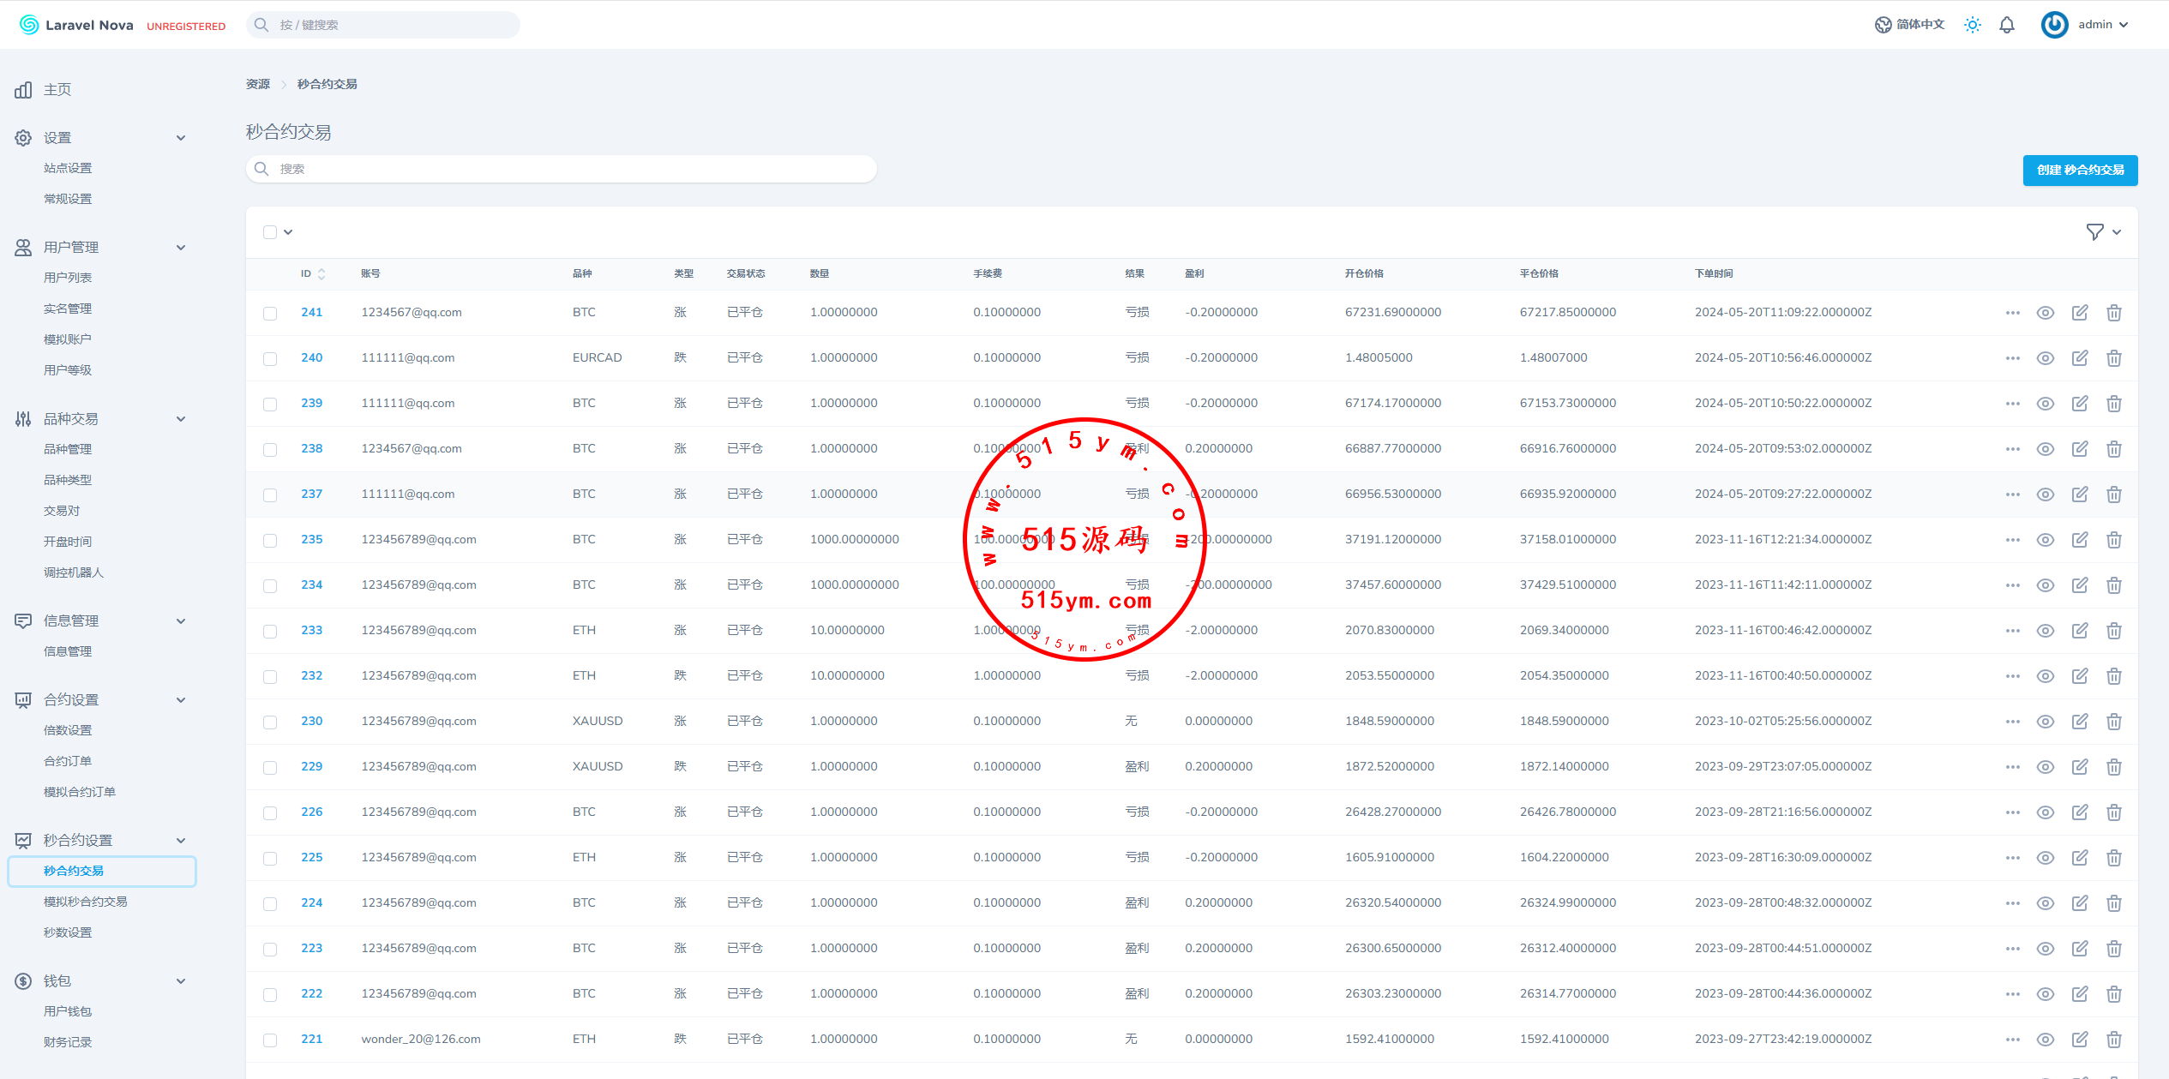This screenshot has height=1079, width=2169.
Task: Click the 创建 秒合约交易 button
Action: pyautogui.click(x=2079, y=170)
